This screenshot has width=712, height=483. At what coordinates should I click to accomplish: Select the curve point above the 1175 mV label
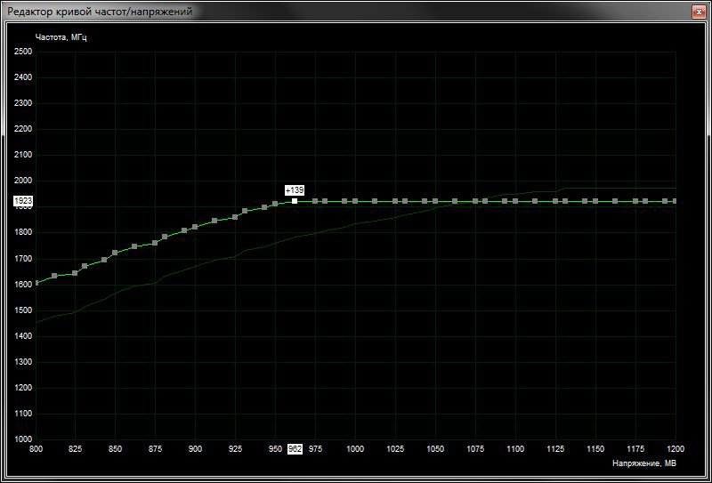[635, 201]
